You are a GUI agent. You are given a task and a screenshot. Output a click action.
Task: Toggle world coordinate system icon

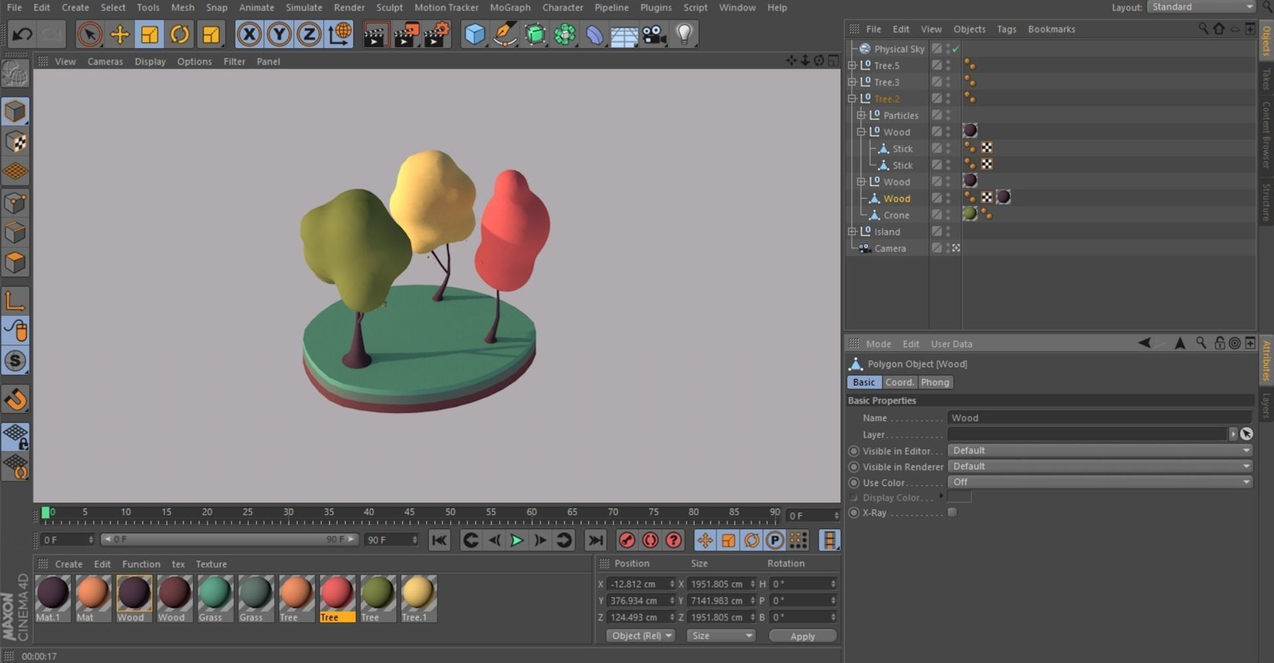click(340, 35)
